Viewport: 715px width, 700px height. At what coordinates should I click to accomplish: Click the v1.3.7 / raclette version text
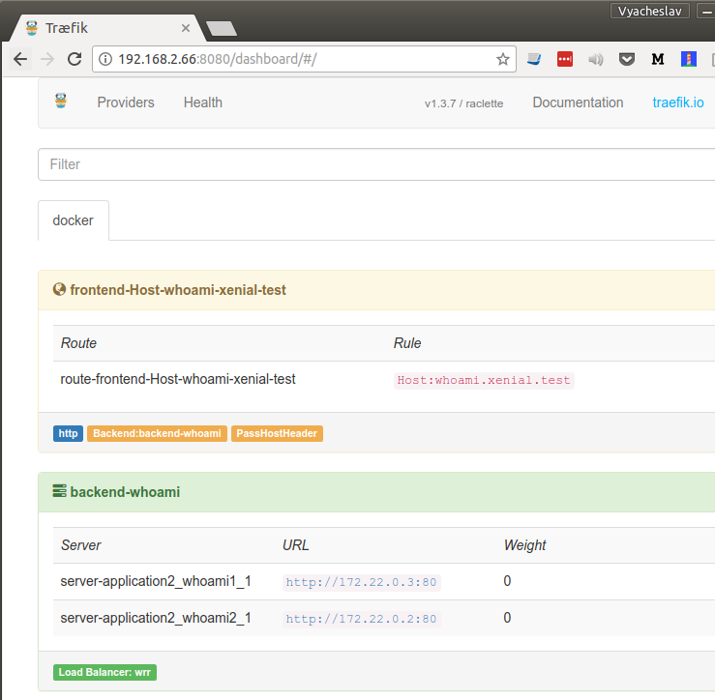pyautogui.click(x=463, y=103)
